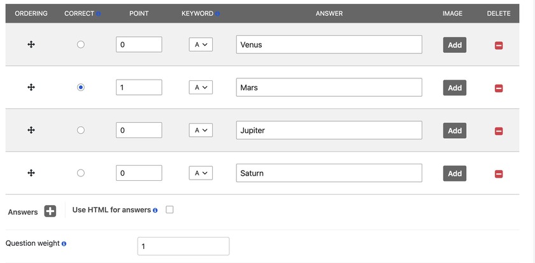Add an image to Saturn answer
Screen dimensions: 535x263
[x=455, y=173]
